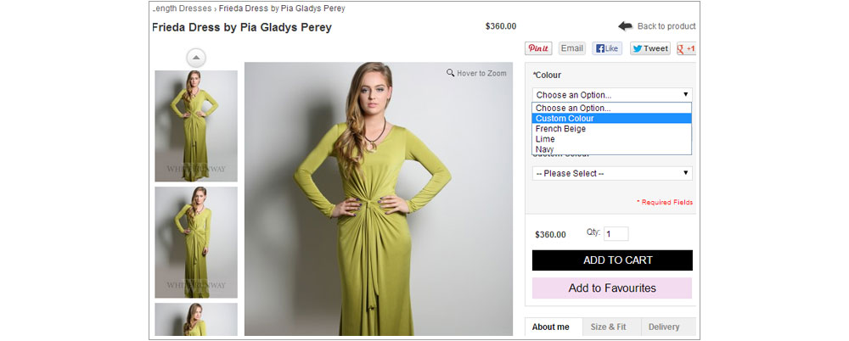This screenshot has height=341, width=849.
Task: Click the Hover to Zoom magnifier icon
Action: [x=451, y=73]
